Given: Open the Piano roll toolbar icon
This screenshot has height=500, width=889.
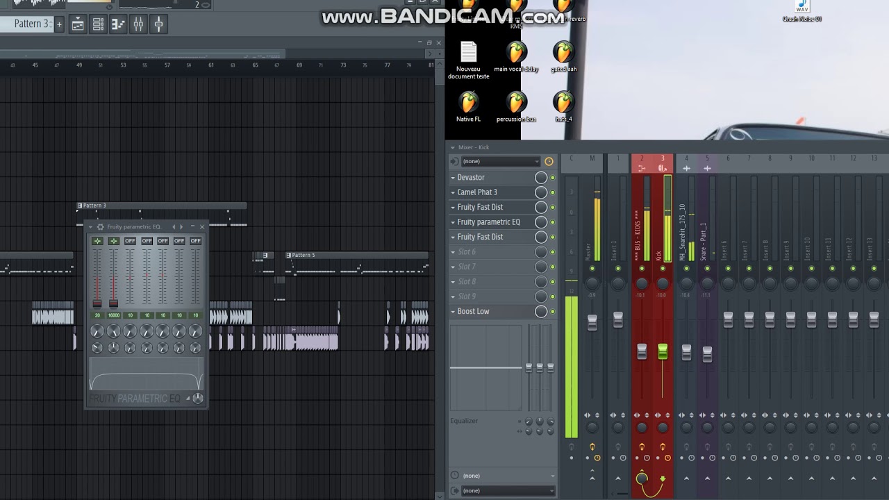Looking at the screenshot, I should (118, 24).
